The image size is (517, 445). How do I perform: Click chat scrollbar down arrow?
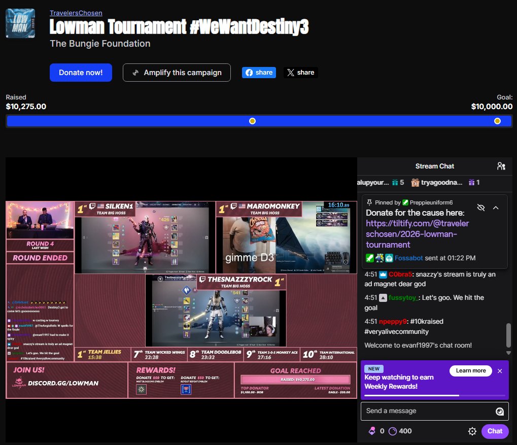tap(508, 353)
